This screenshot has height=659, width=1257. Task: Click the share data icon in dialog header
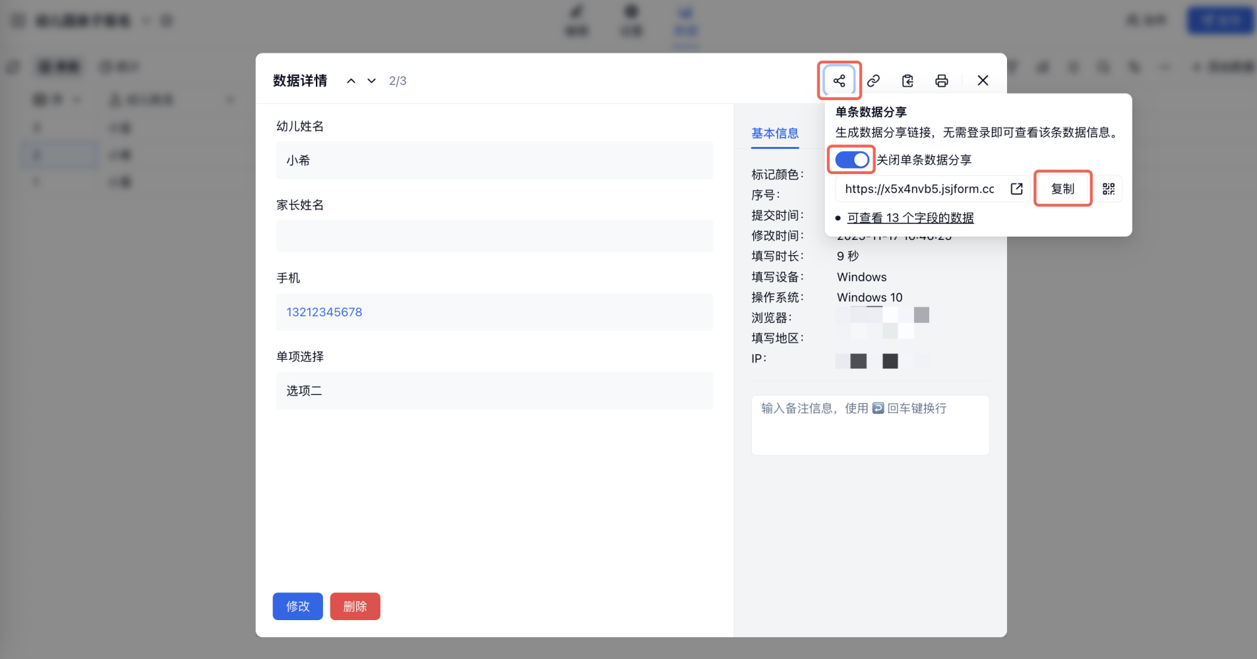click(x=839, y=80)
